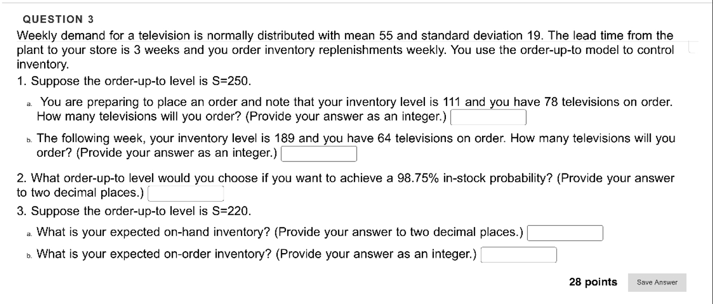Select the in-stock probability answer field

point(185,193)
